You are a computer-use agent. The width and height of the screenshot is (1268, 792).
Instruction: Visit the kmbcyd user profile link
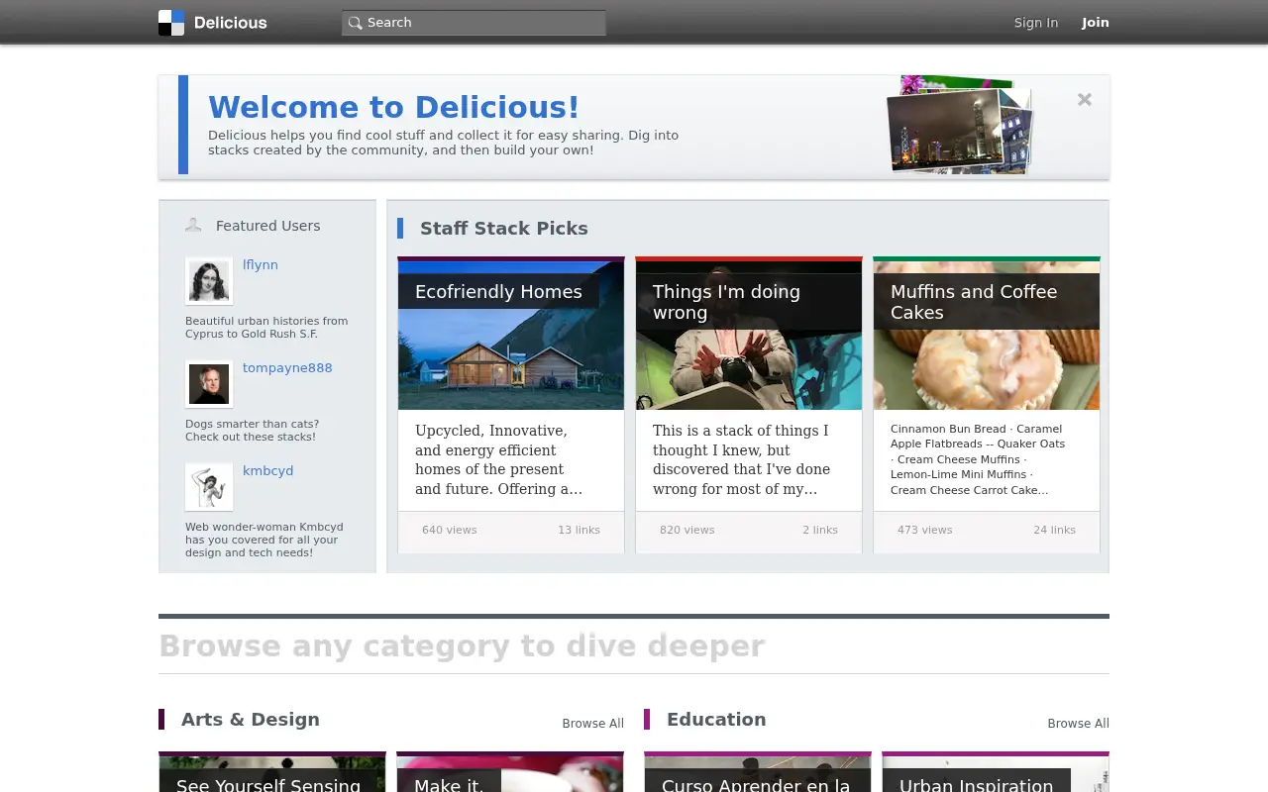pos(268,471)
